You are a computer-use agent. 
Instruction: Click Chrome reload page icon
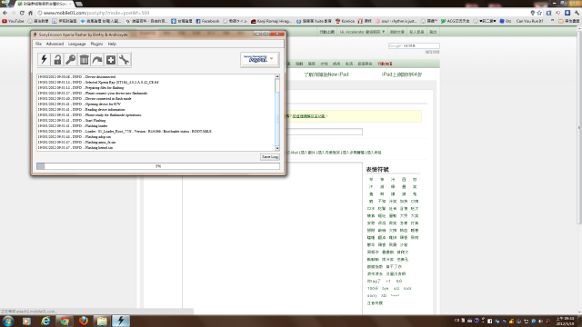click(22, 13)
